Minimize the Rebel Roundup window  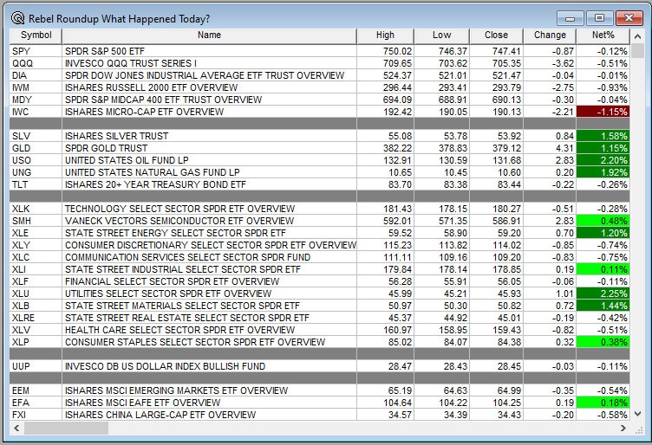pos(570,18)
